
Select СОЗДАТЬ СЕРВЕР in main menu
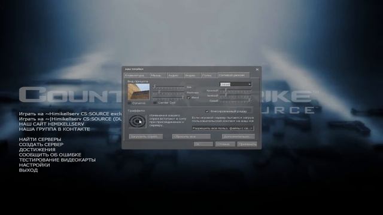[41, 145]
